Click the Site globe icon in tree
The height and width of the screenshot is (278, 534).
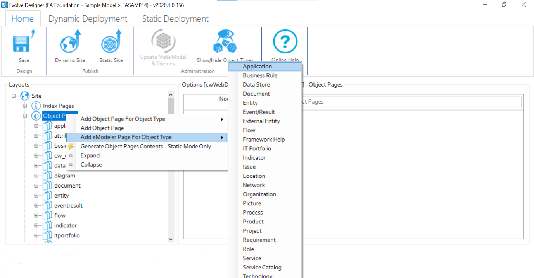(x=25, y=96)
